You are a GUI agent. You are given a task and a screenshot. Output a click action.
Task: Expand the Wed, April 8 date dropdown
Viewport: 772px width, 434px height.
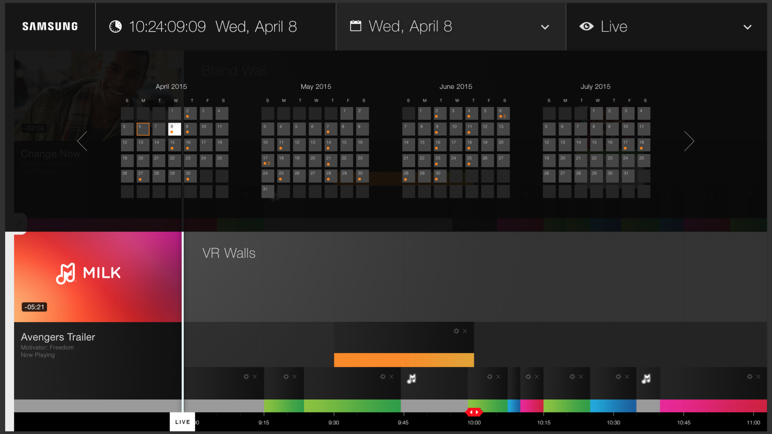pos(545,27)
